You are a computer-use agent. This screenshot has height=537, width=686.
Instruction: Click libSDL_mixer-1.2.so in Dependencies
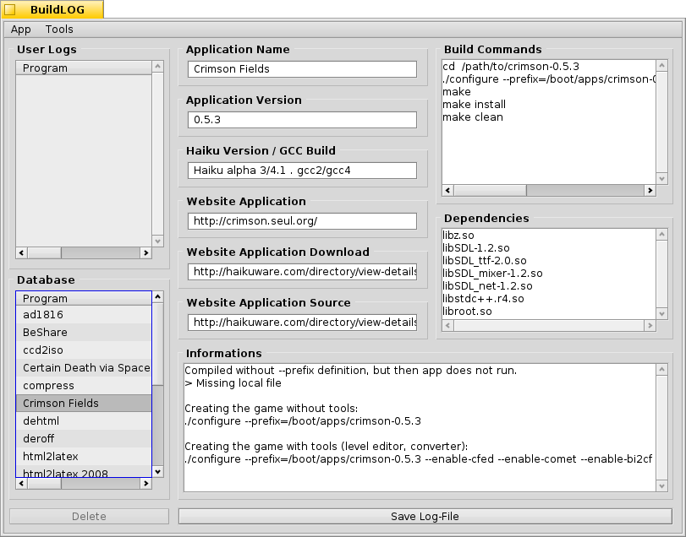point(492,274)
